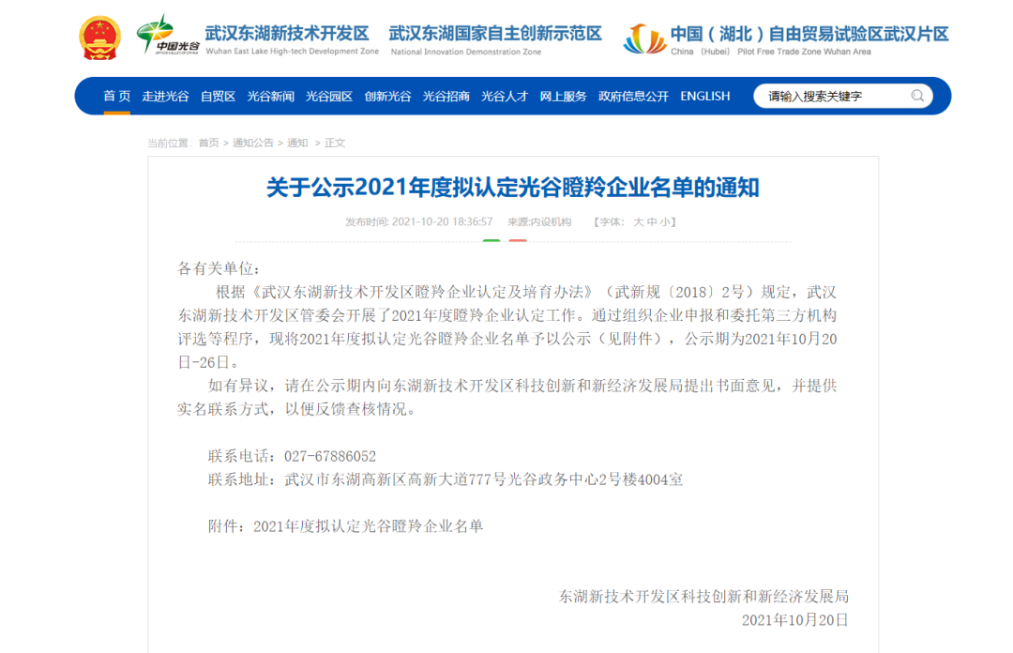Open the 创新光谷 menu item
The height and width of the screenshot is (653, 1013).
click(x=387, y=97)
